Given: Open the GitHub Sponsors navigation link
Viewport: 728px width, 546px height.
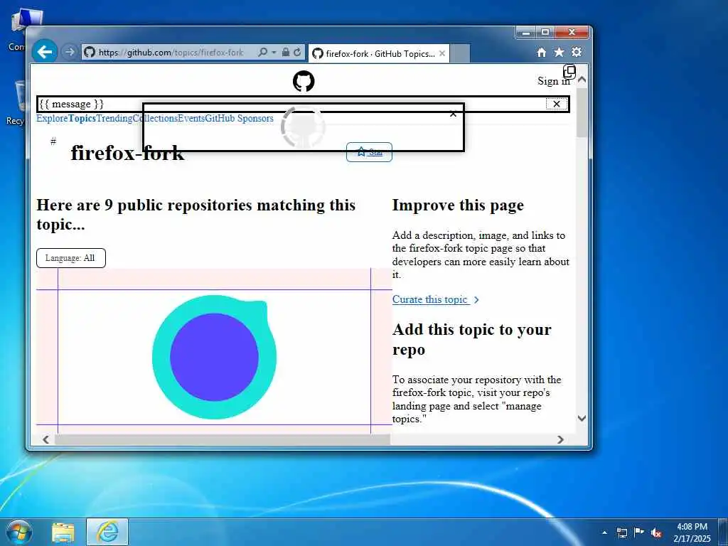Looking at the screenshot, I should (x=239, y=119).
